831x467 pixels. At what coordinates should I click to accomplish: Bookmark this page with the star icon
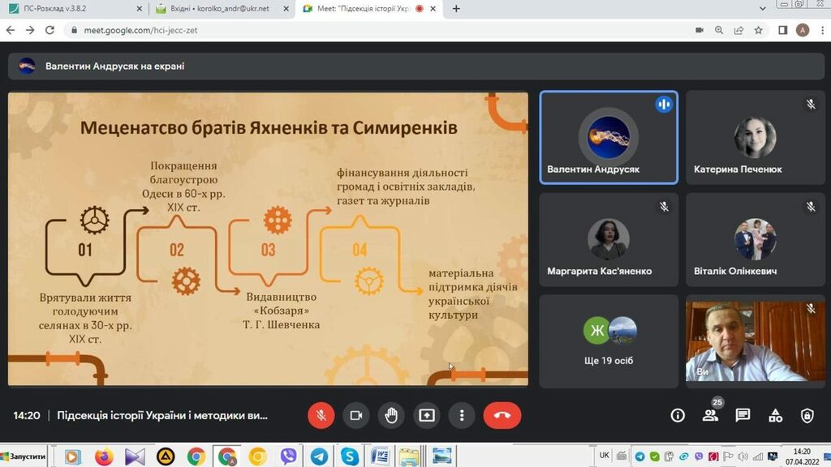tap(758, 30)
